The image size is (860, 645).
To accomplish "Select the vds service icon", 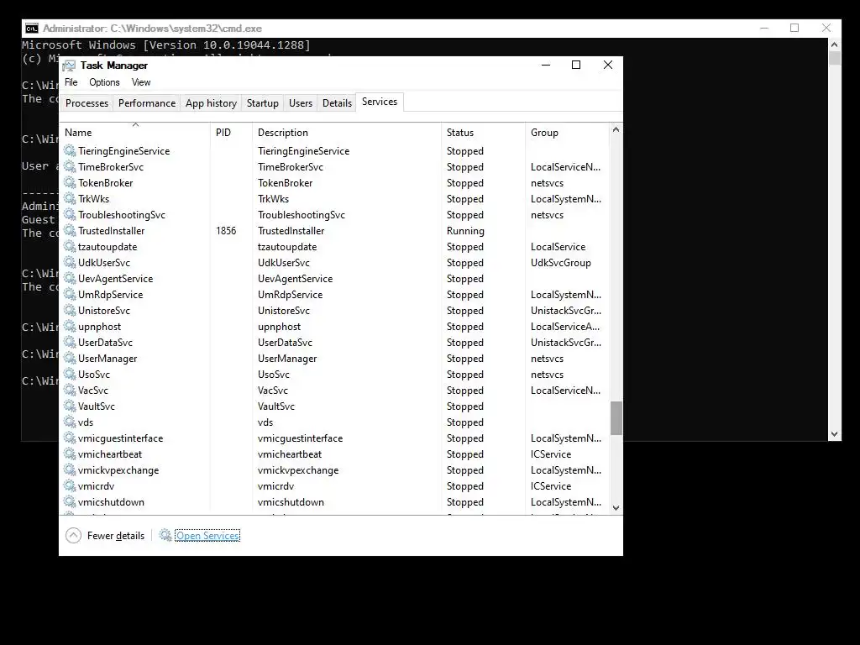I will [70, 421].
